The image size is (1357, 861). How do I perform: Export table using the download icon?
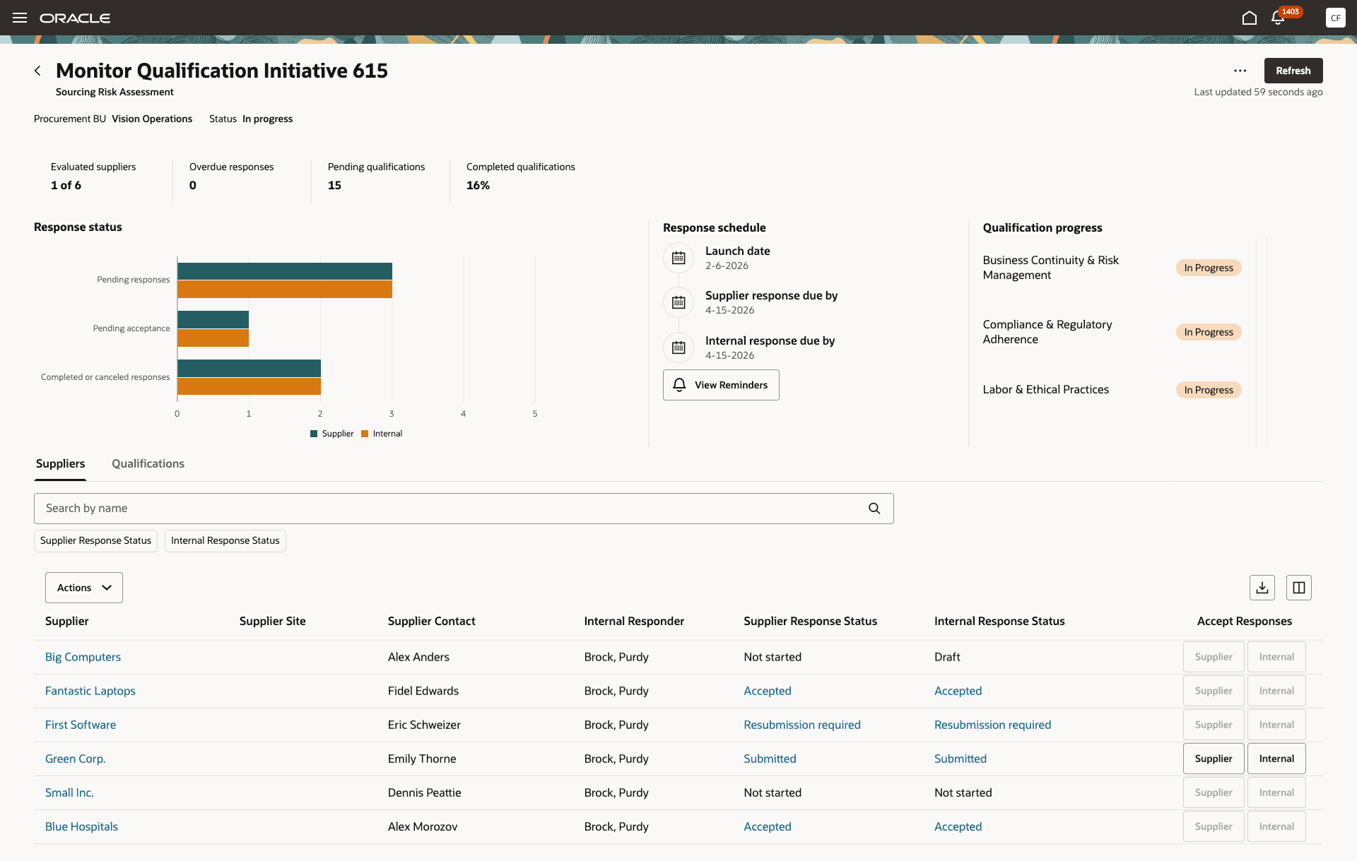pyautogui.click(x=1262, y=588)
